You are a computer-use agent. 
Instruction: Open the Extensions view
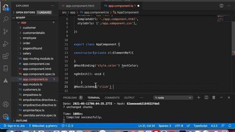6,56
